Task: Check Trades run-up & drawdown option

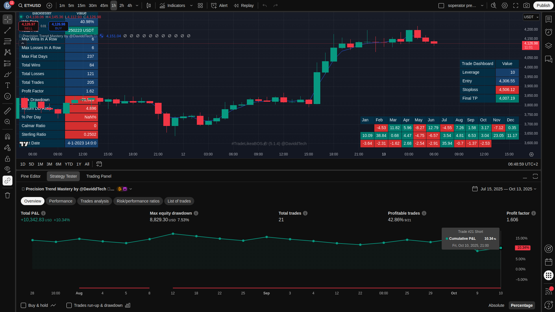Action: coord(69,305)
